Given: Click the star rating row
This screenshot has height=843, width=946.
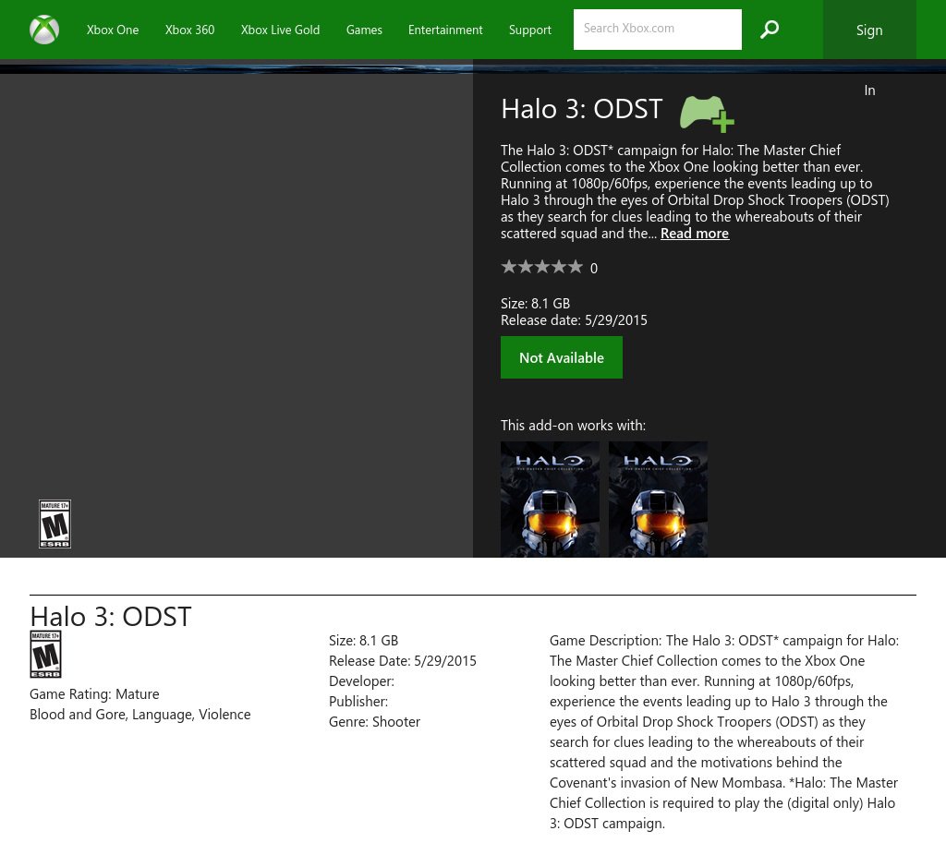Looking at the screenshot, I should (x=542, y=267).
